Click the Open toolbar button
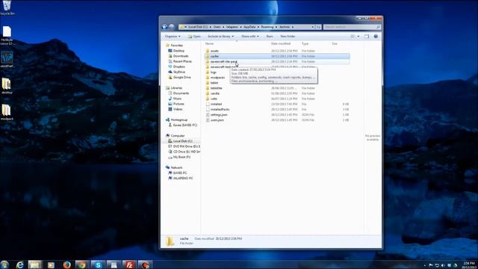This screenshot has width=478, height=269. (194, 37)
